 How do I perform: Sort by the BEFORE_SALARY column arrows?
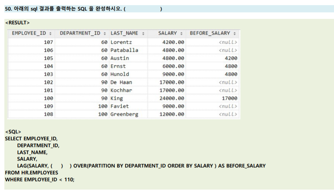point(235,34)
